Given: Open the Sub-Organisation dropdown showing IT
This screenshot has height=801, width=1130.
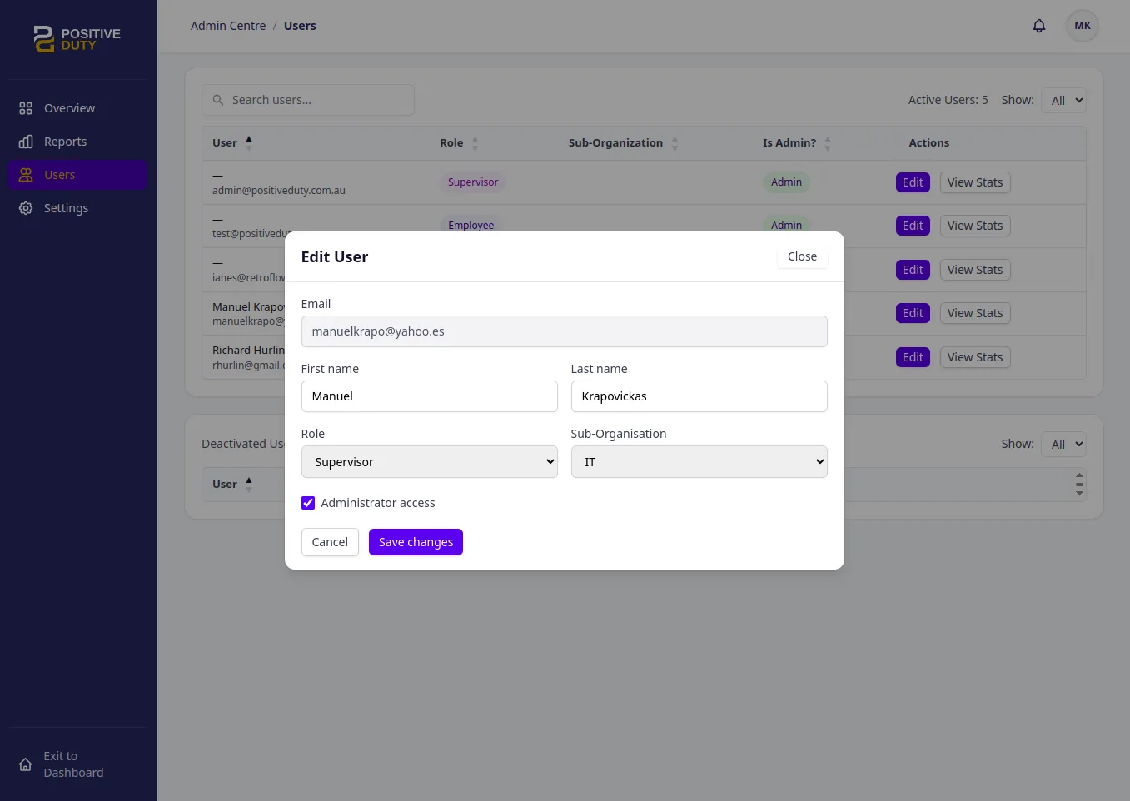Looking at the screenshot, I should pyautogui.click(x=699, y=461).
